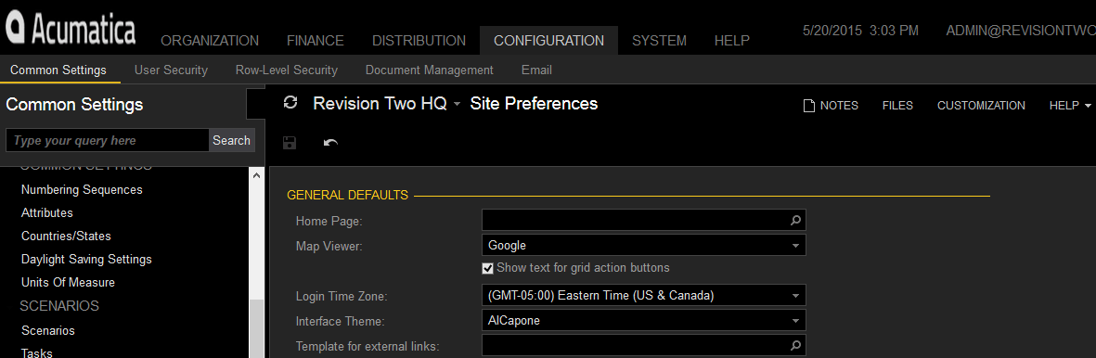The height and width of the screenshot is (358, 1096).
Task: Click the SCENARIOS section header
Action: tap(59, 306)
